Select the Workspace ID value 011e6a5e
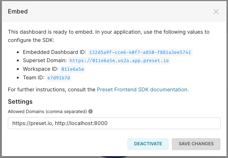This screenshot has height=158, width=228. pos(73,69)
